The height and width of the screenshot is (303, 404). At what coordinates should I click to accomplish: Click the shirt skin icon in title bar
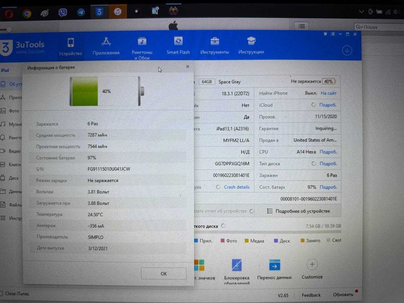[325, 34]
